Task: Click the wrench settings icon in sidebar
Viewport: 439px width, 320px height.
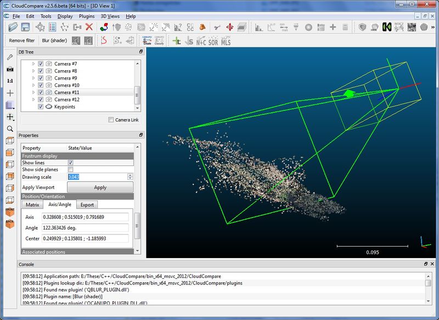Action: tap(10, 57)
